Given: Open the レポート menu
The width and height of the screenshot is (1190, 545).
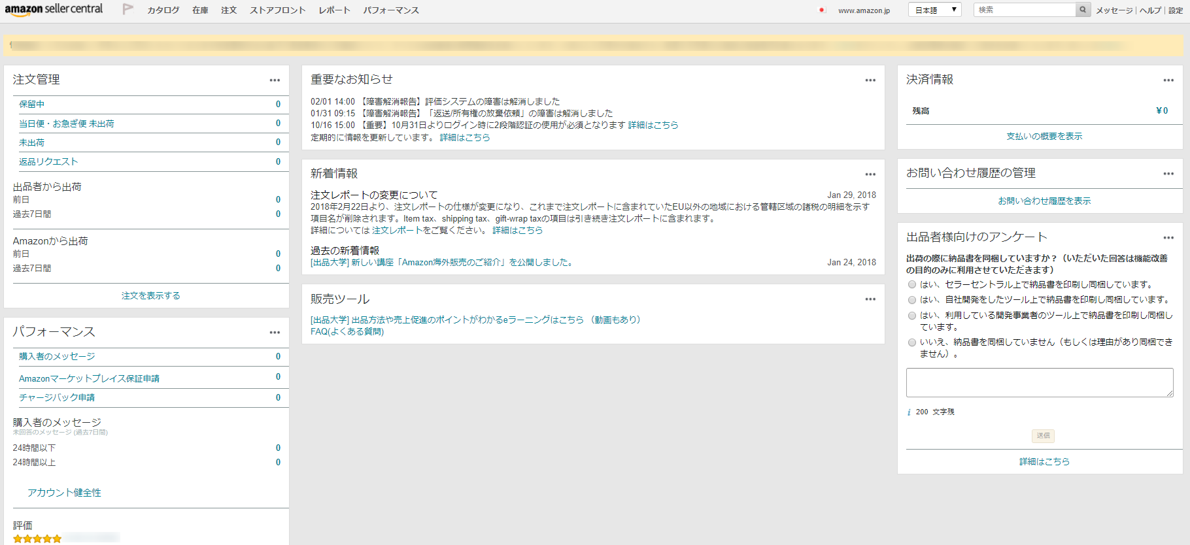Looking at the screenshot, I should pyautogui.click(x=334, y=10).
